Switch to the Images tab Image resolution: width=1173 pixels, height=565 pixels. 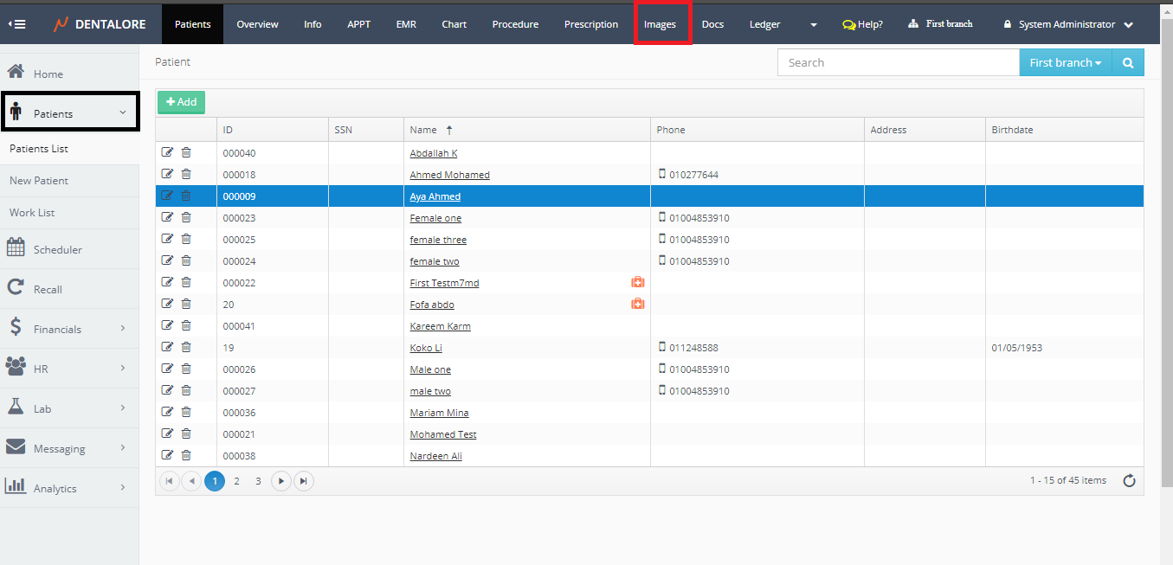661,24
